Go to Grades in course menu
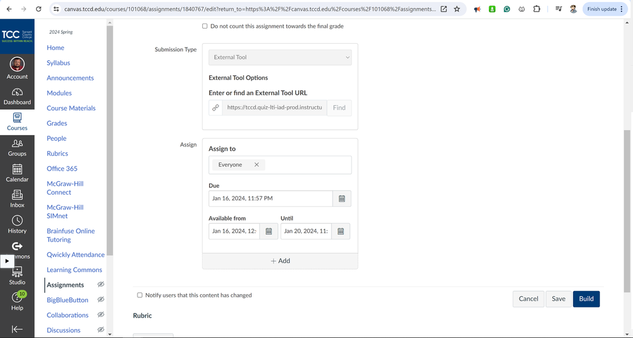633x338 pixels. [57, 123]
